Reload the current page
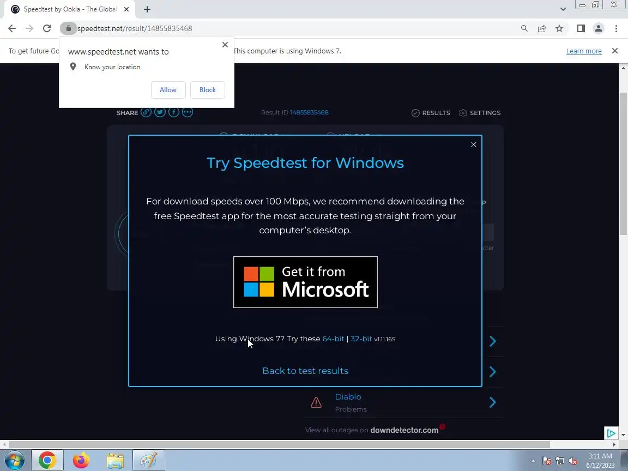Image resolution: width=628 pixels, height=471 pixels. click(x=47, y=28)
